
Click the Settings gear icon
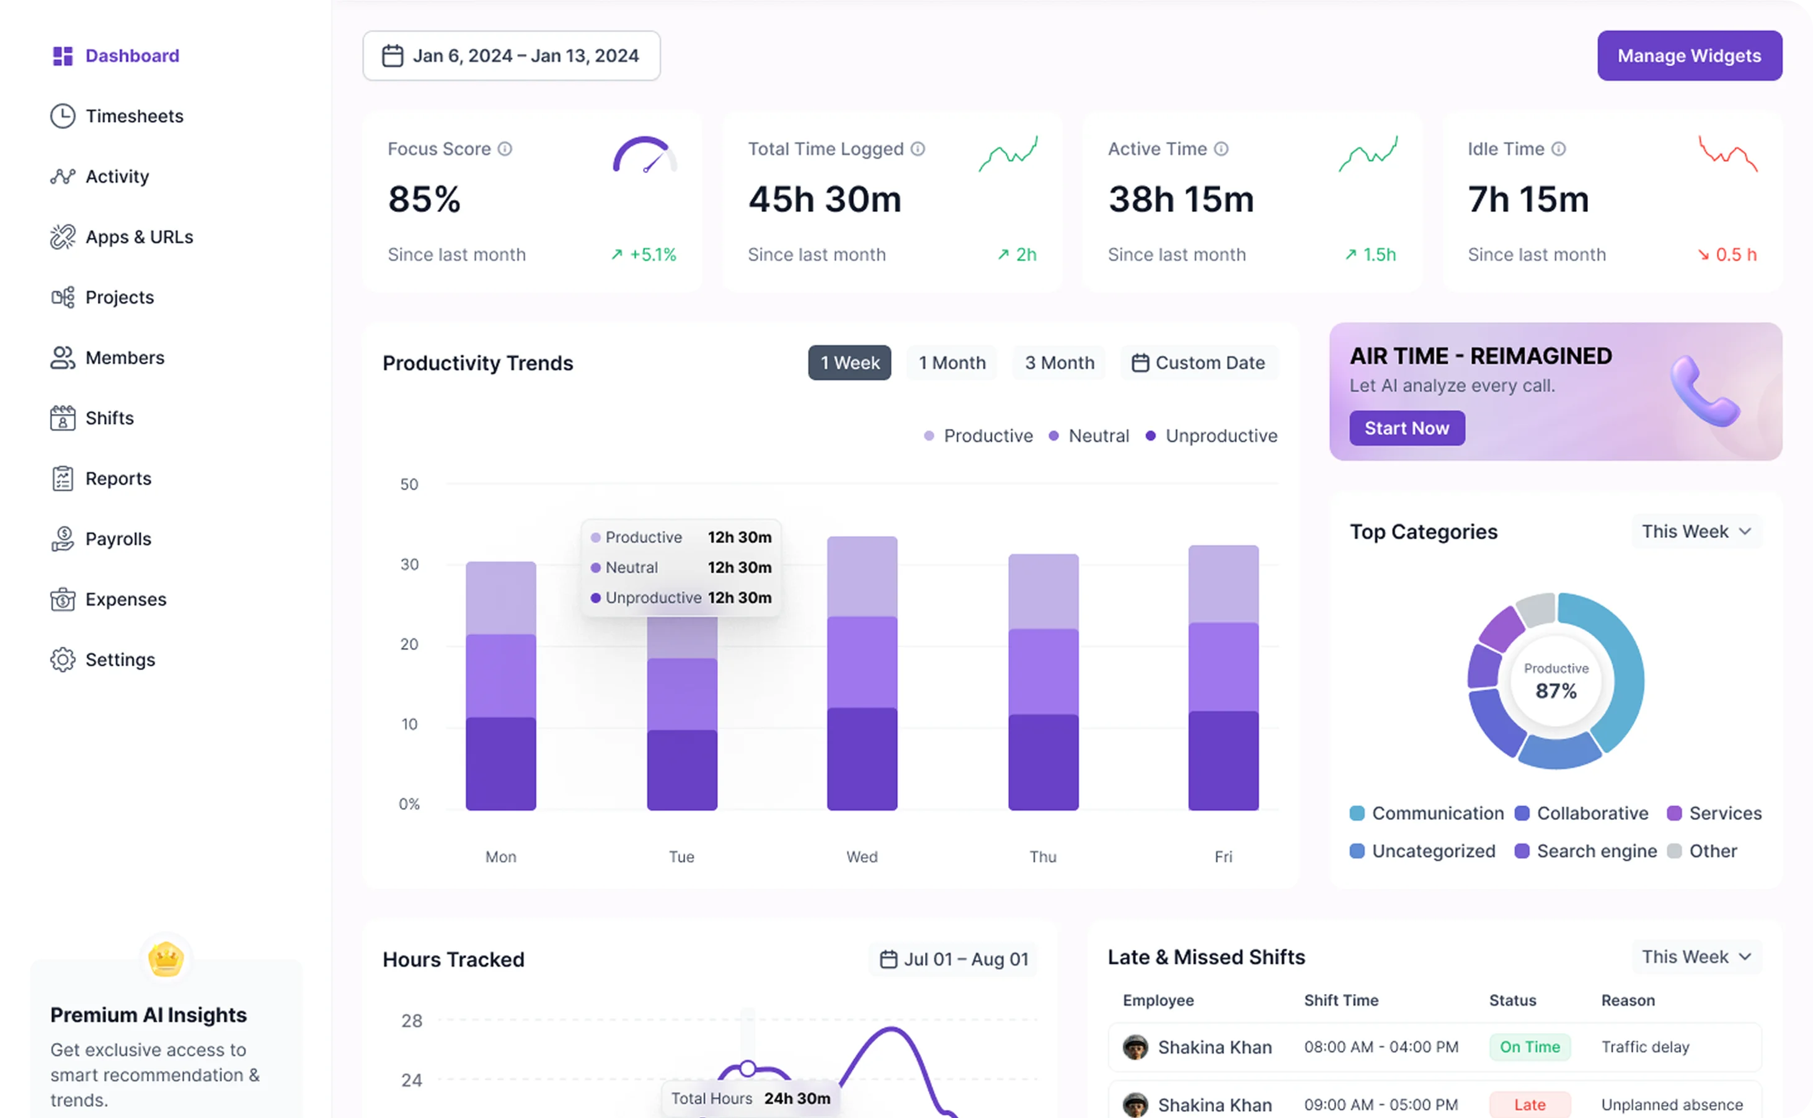(x=63, y=659)
